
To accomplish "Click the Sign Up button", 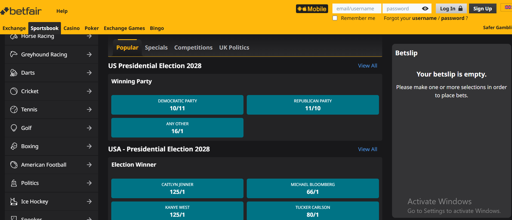I will pyautogui.click(x=483, y=9).
